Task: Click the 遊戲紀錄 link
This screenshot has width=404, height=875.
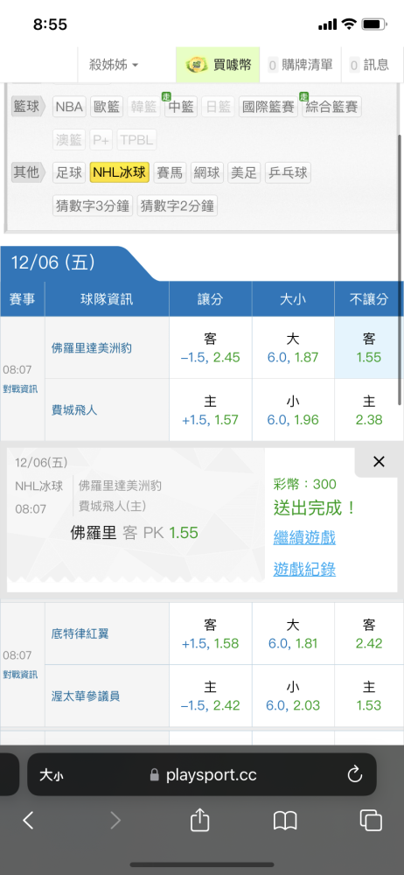Action: (304, 570)
